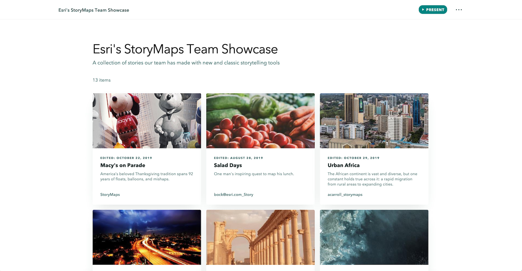This screenshot has height=271, width=522.
Task: Click the collection subtitle about storytelling tools
Action: click(x=186, y=63)
